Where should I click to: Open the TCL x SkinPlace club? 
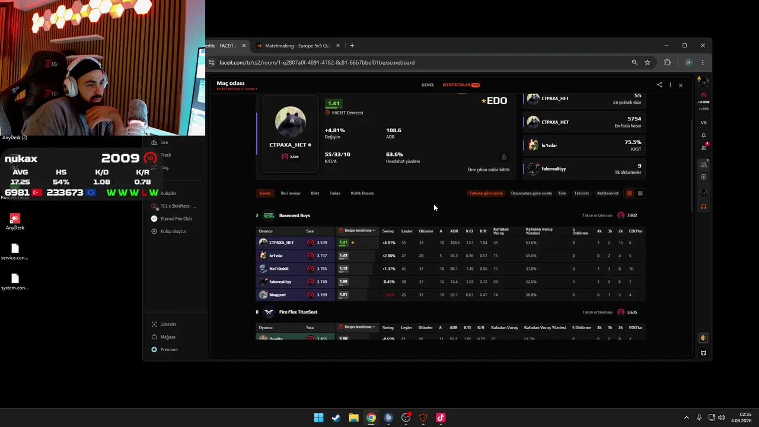[x=173, y=206]
